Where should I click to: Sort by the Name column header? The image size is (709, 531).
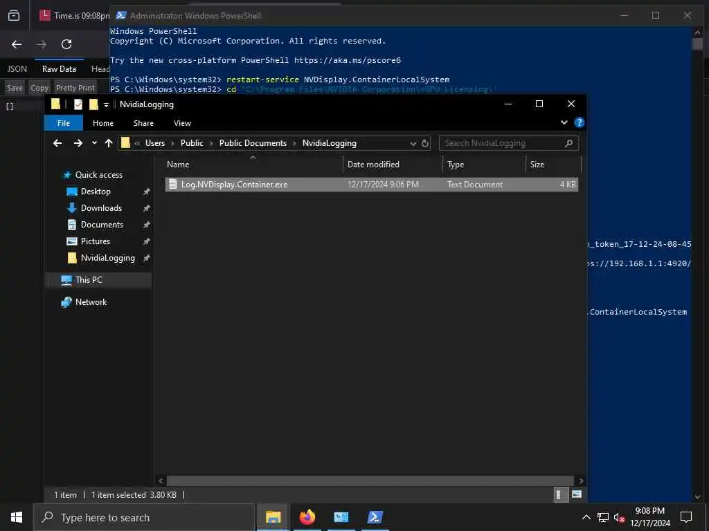253,165
